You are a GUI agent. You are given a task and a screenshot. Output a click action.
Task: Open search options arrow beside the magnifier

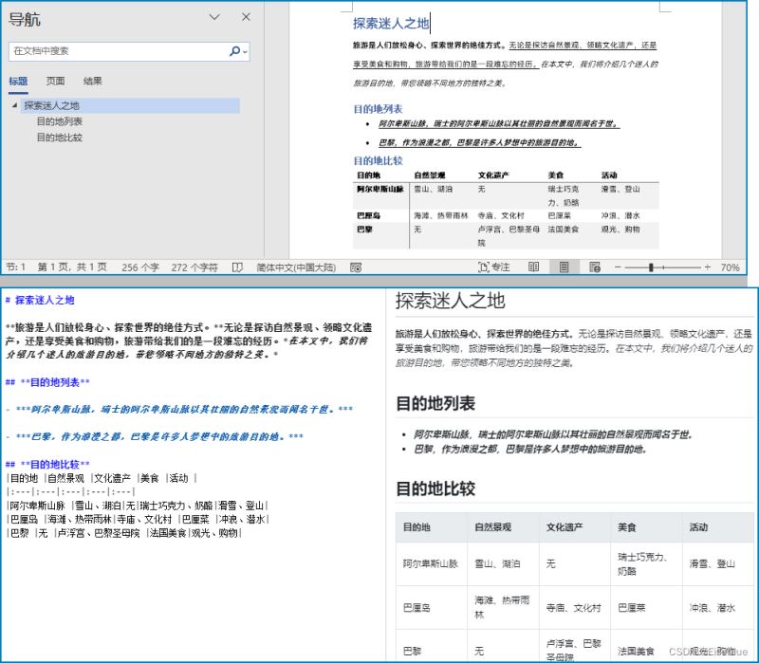[246, 52]
